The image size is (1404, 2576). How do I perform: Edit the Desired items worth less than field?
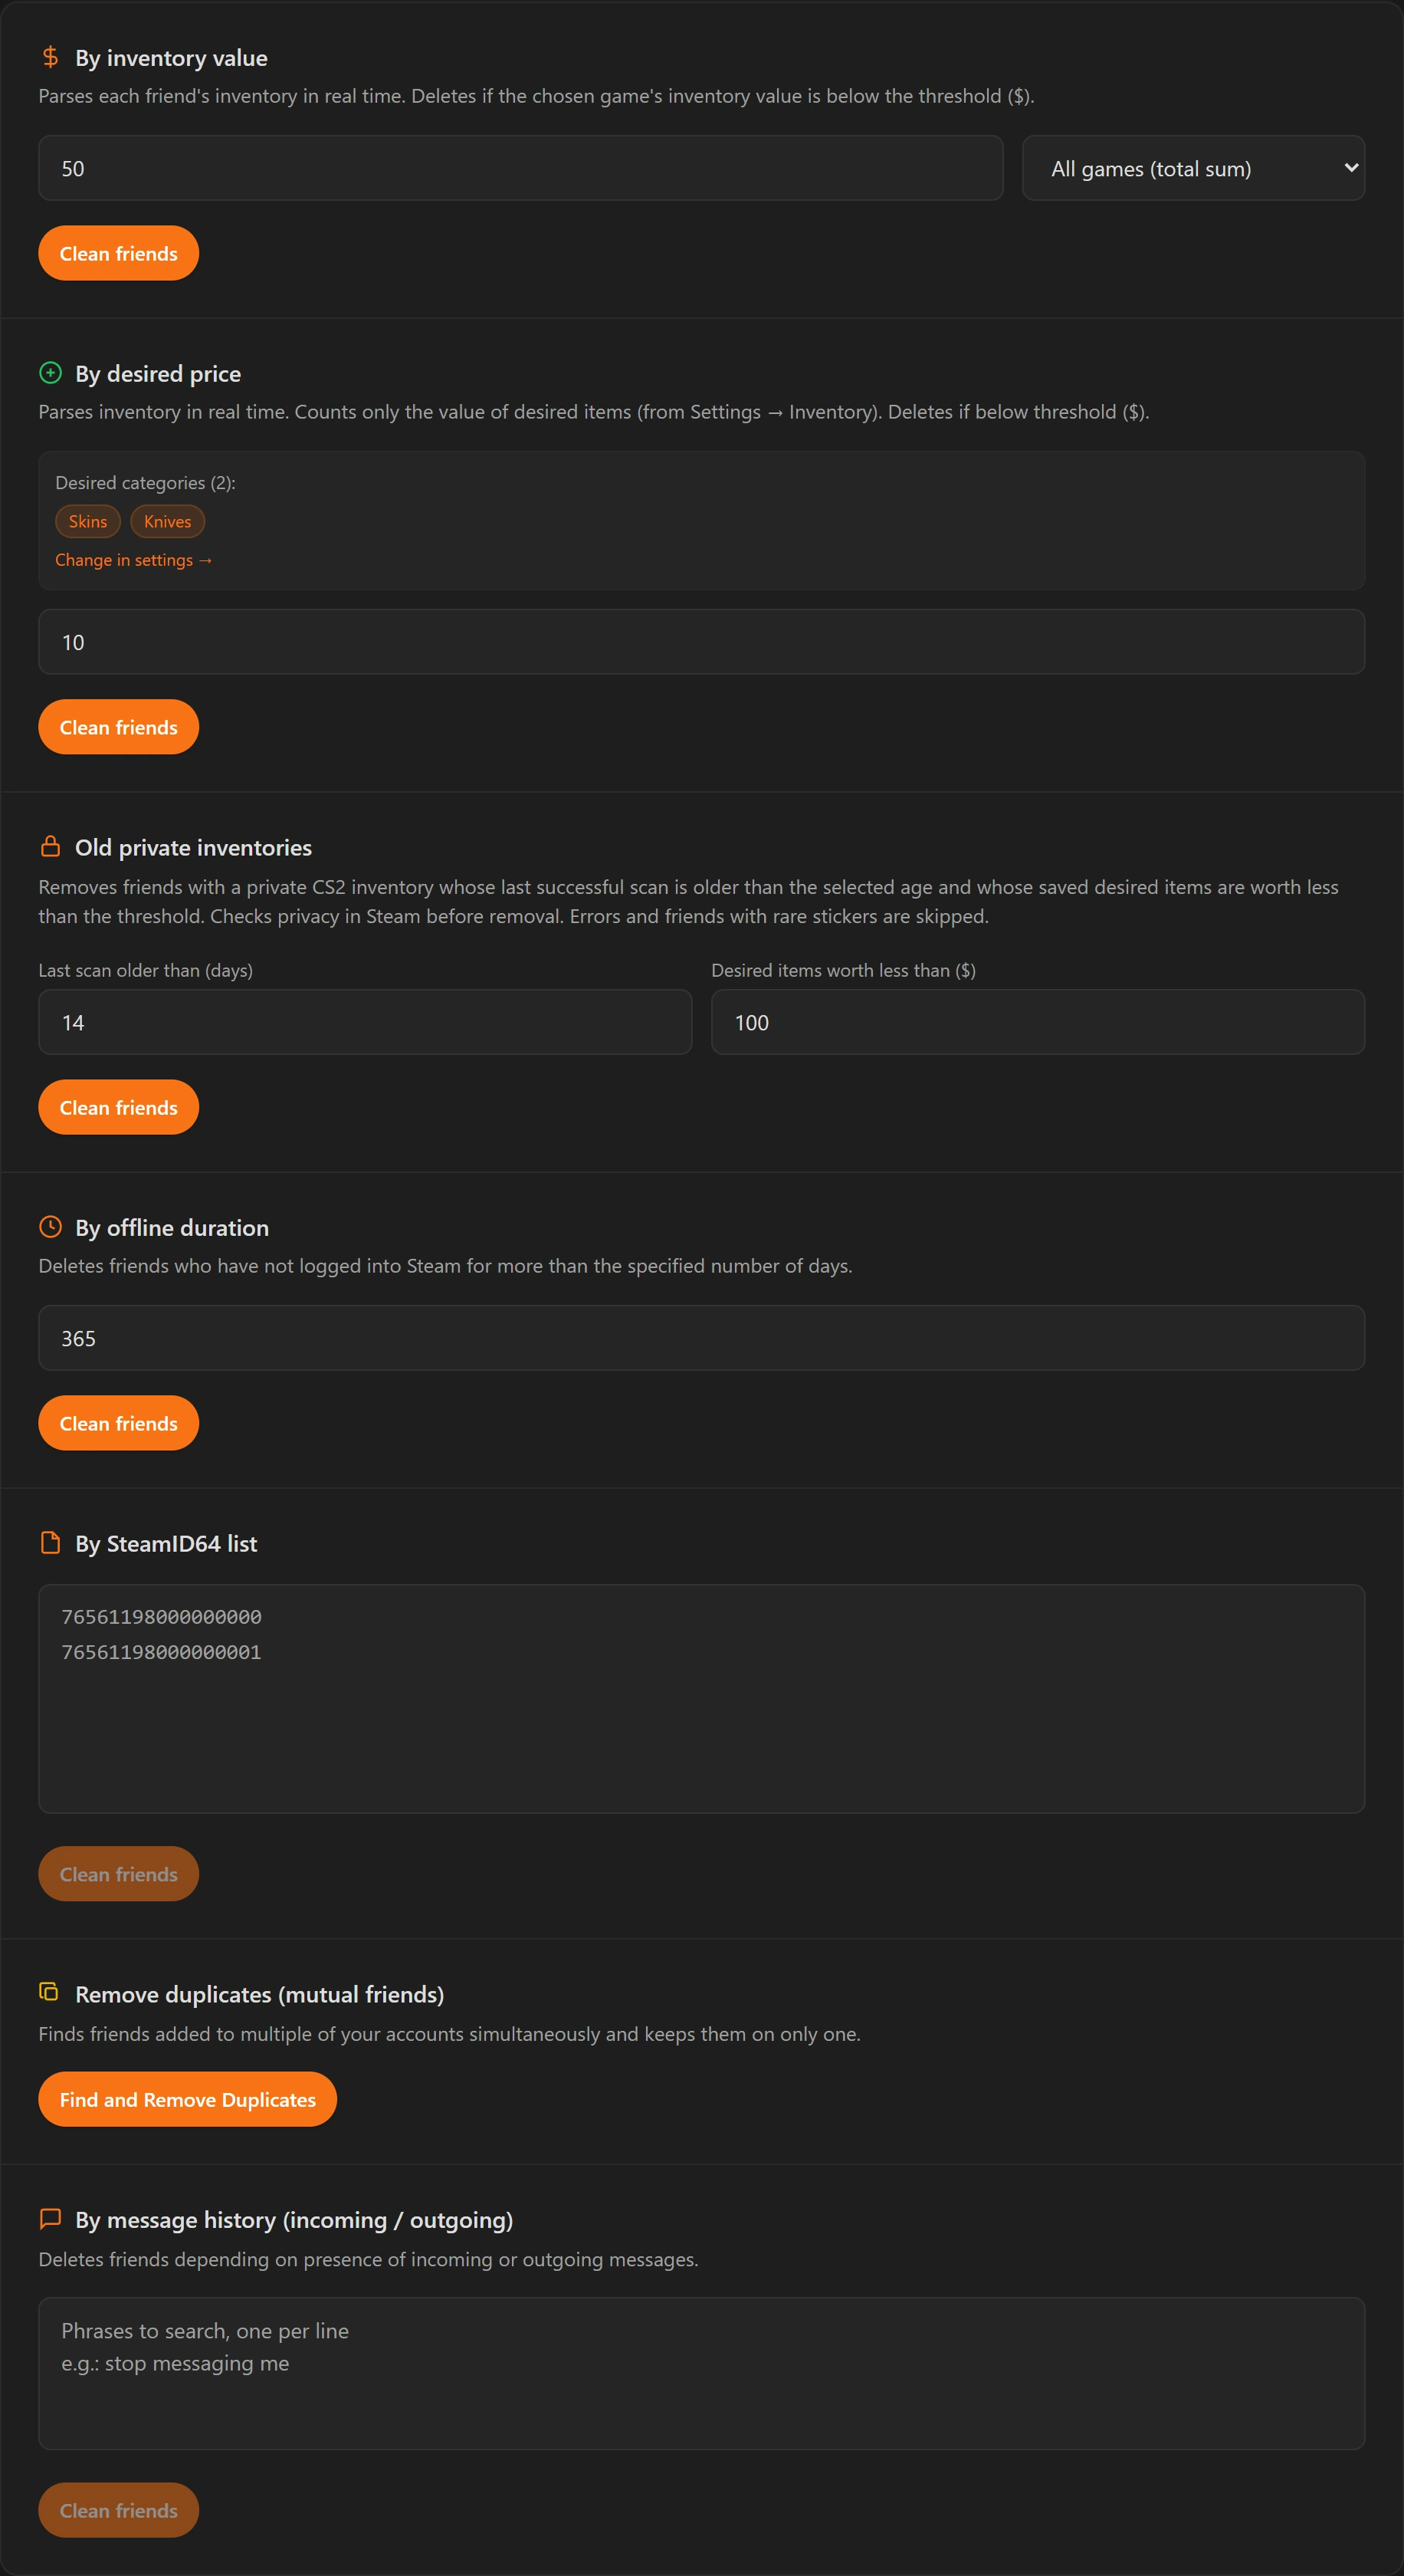(x=1037, y=1022)
